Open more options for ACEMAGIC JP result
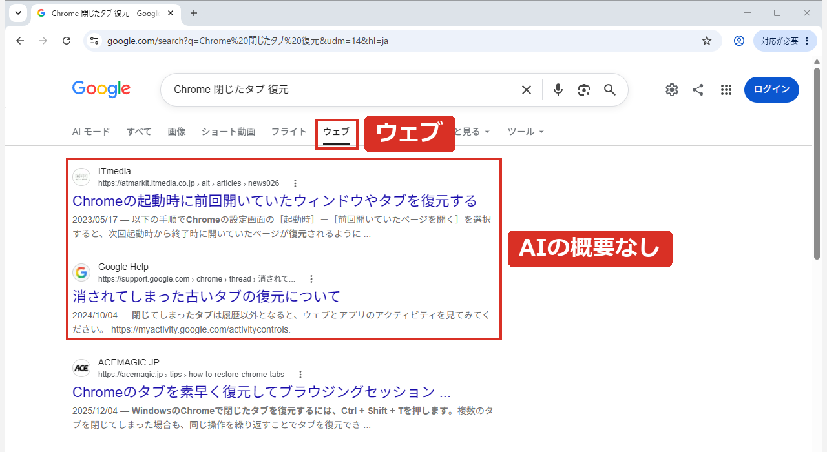 pyautogui.click(x=300, y=375)
